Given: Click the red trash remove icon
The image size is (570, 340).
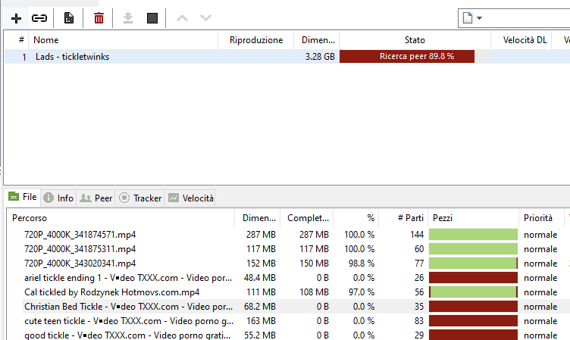Looking at the screenshot, I should (99, 18).
